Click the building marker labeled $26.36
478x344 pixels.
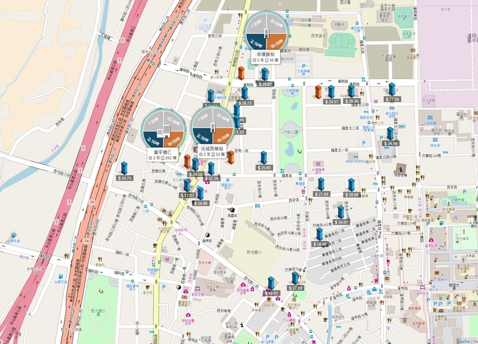coord(351,91)
